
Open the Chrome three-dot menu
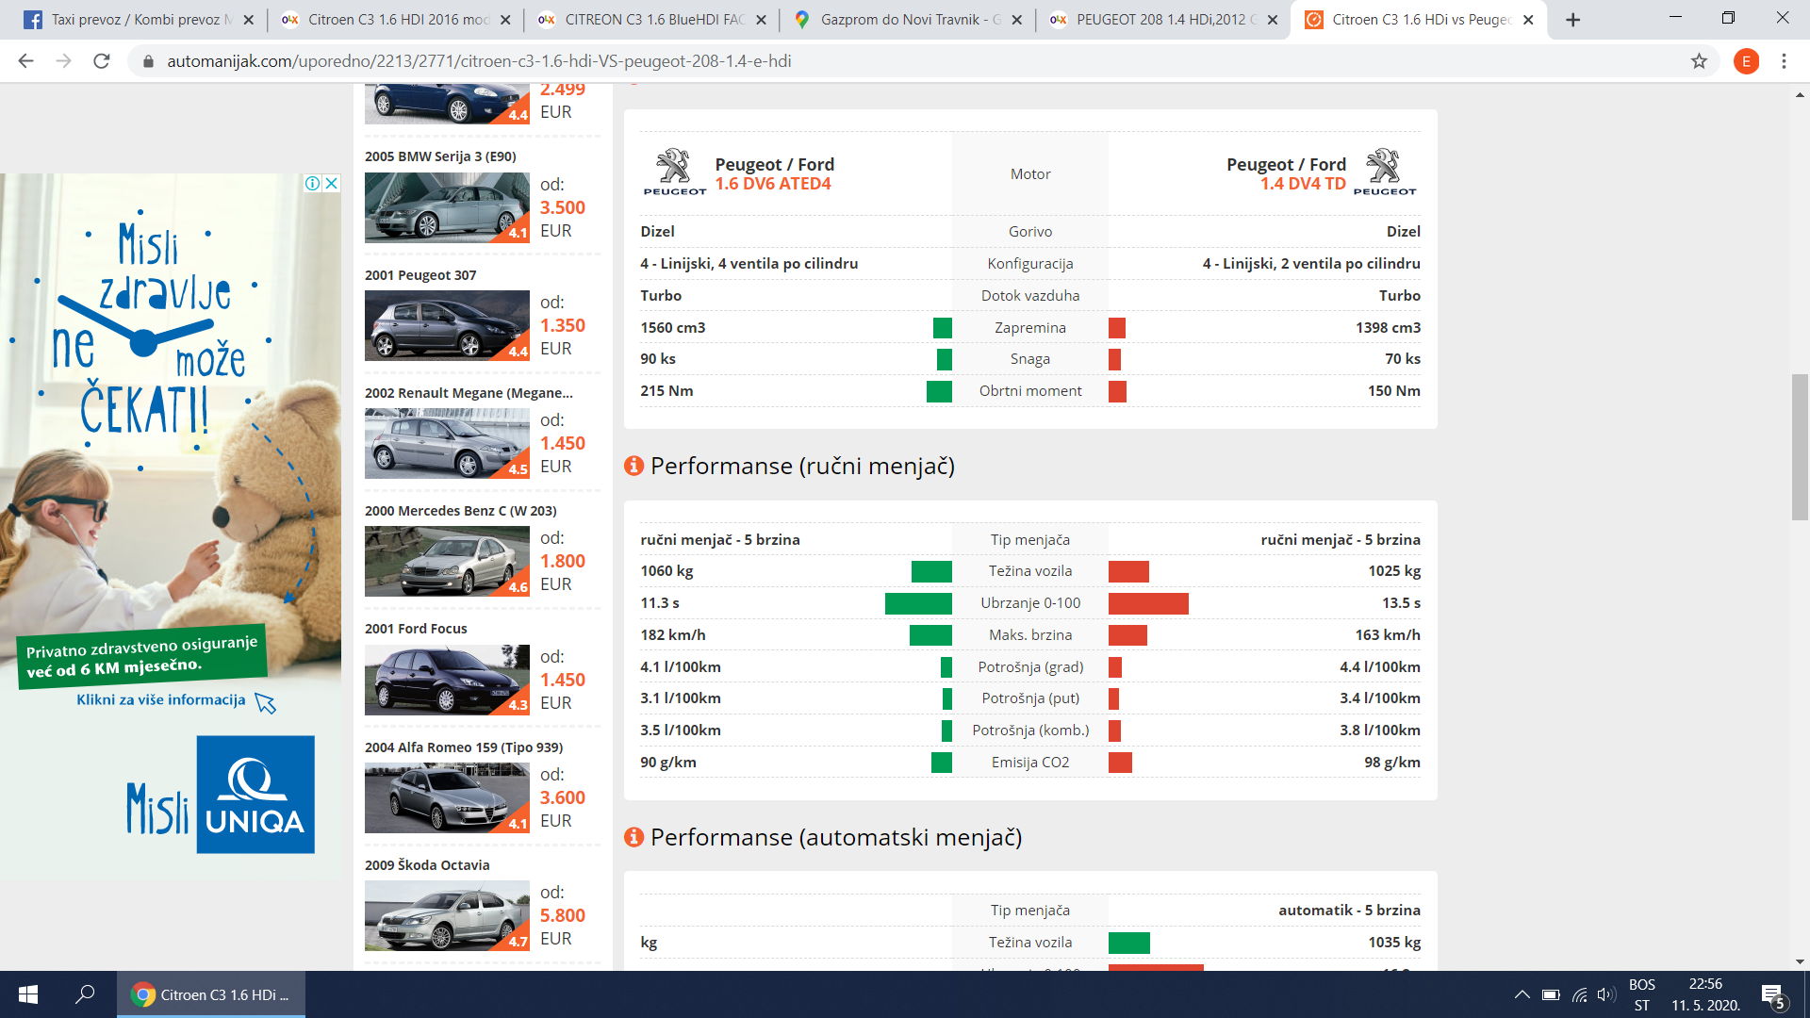(x=1784, y=61)
